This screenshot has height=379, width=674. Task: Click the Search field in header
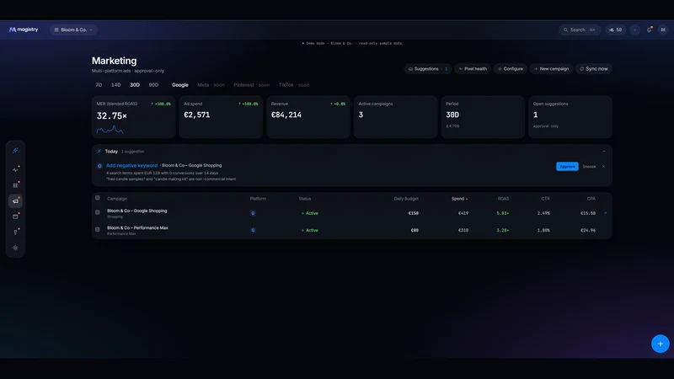[x=580, y=29]
